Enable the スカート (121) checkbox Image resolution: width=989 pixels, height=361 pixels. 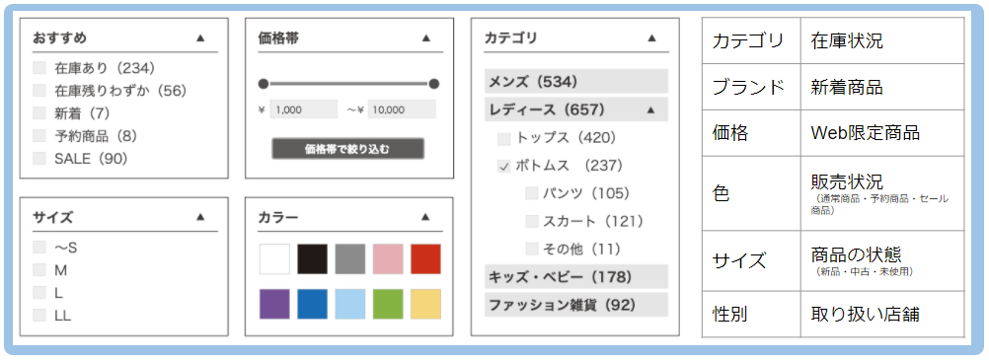[532, 221]
